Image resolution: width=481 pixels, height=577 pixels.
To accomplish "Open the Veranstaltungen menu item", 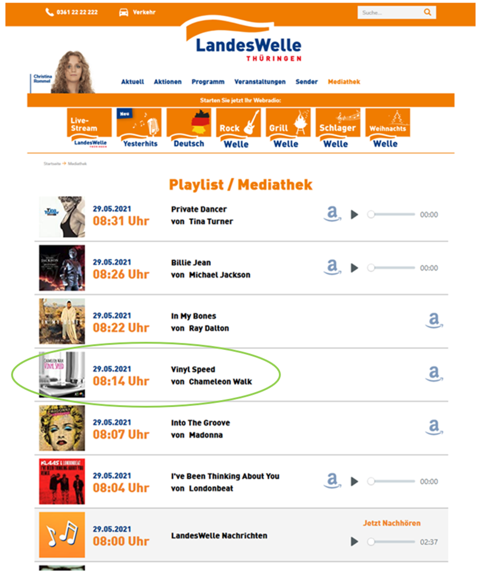I will (x=260, y=82).
